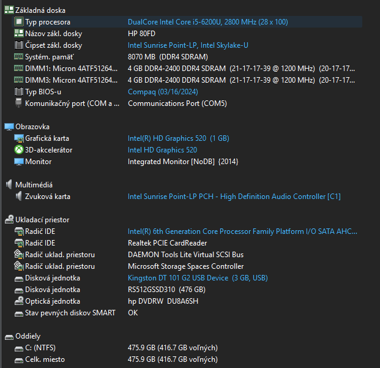Select the Typ procesora label
The image size is (380, 368).
pyautogui.click(x=48, y=22)
